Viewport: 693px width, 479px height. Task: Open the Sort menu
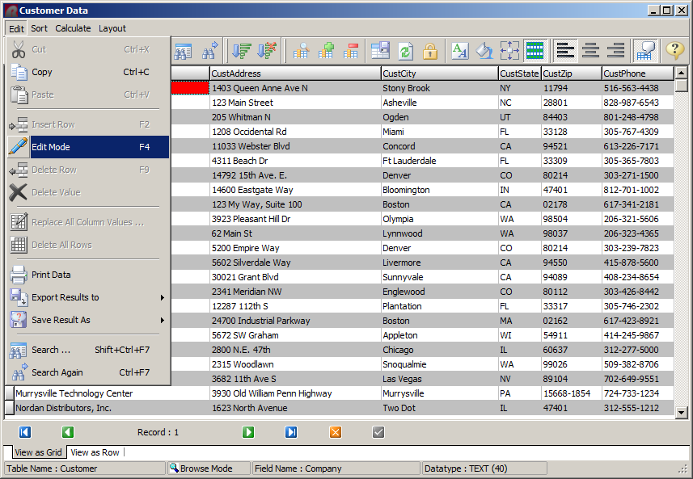[39, 28]
